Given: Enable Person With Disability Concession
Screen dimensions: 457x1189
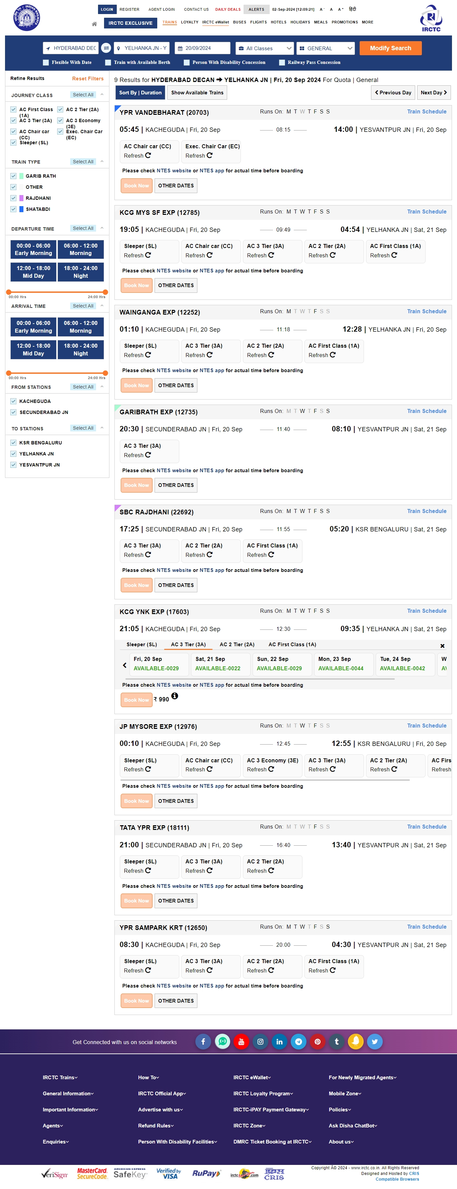Looking at the screenshot, I should coord(186,62).
